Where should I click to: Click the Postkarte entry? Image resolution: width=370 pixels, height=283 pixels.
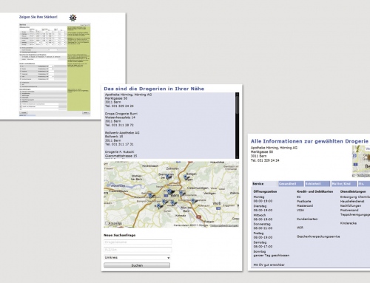pos(304,201)
